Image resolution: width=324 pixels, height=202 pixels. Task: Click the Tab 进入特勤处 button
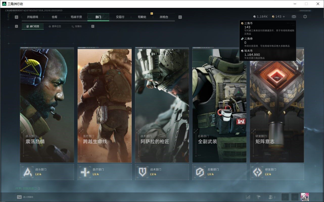25,197
